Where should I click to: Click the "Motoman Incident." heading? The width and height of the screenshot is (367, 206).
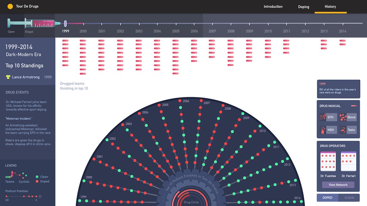[19, 118]
